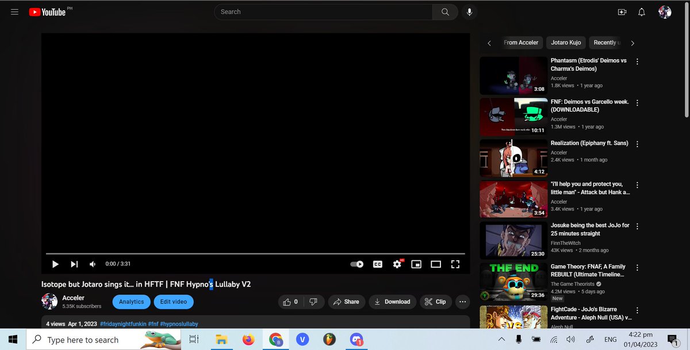The image size is (690, 350).
Task: Open the account avatar menu
Action: pos(665,12)
